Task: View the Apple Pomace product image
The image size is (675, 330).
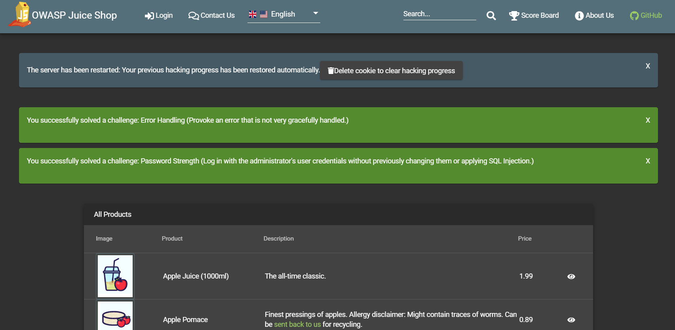Action: [115, 315]
